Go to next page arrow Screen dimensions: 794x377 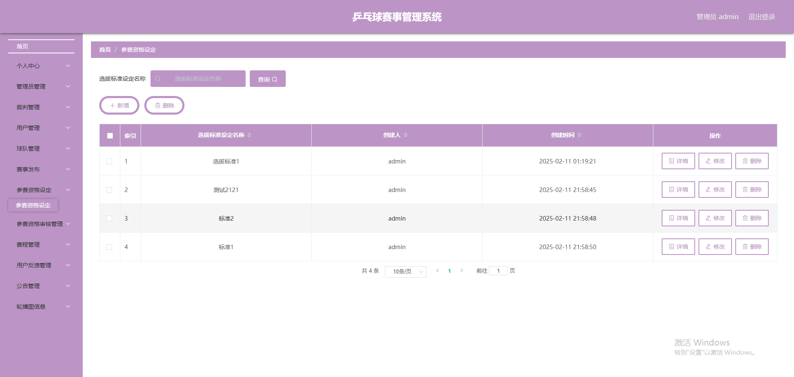(462, 271)
